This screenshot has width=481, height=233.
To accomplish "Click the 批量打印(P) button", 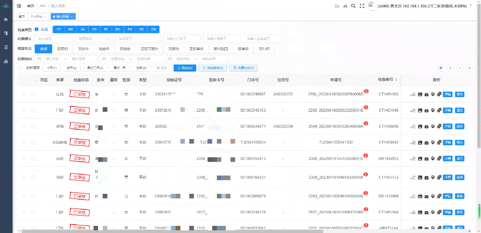I will point(244,68).
